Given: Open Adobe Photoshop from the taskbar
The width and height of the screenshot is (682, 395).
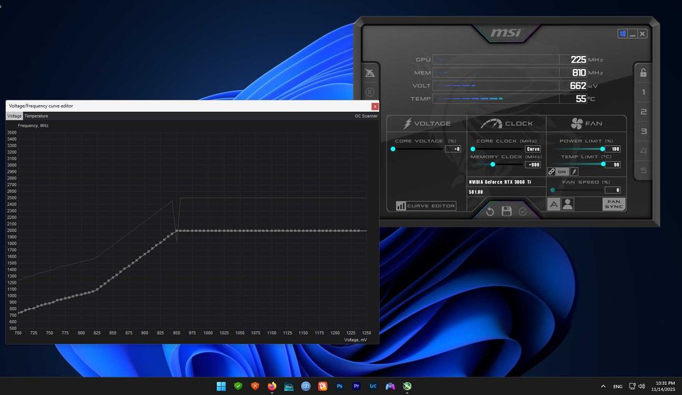Looking at the screenshot, I should click(x=340, y=386).
